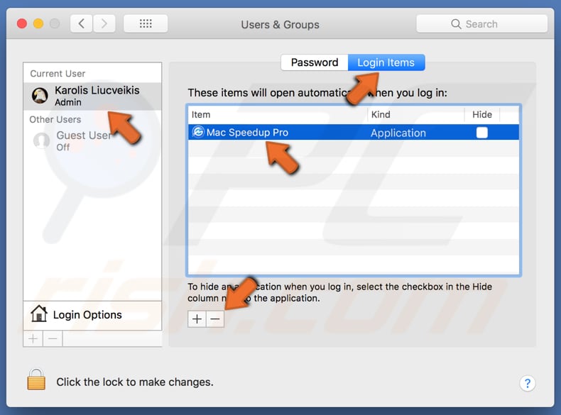
Task: Click the Kind column header
Action: tap(415, 115)
